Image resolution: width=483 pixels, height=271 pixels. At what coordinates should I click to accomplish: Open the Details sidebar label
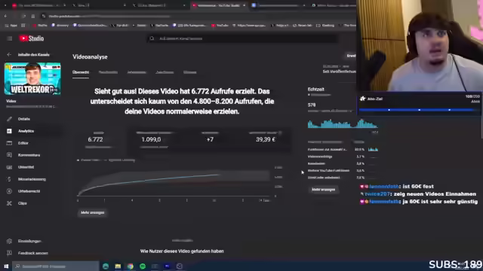point(24,119)
